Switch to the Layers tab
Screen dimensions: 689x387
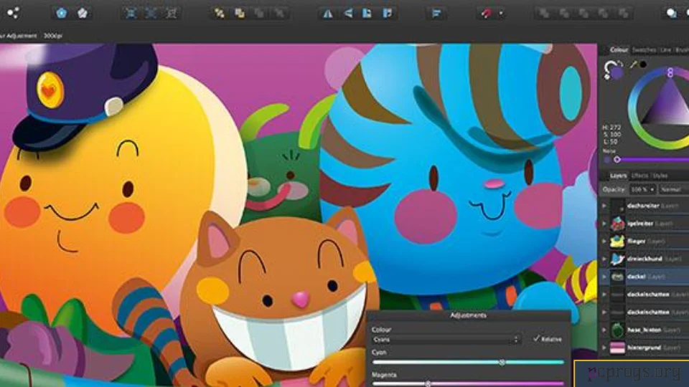[x=618, y=176]
